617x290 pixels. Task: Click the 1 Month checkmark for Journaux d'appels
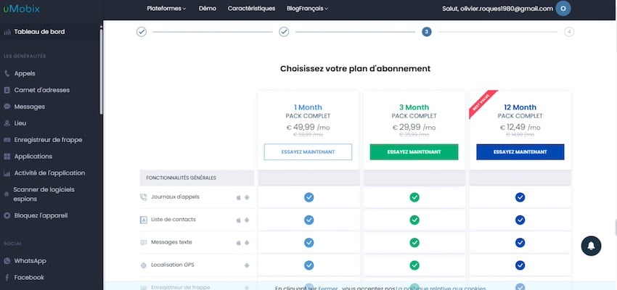click(309, 197)
